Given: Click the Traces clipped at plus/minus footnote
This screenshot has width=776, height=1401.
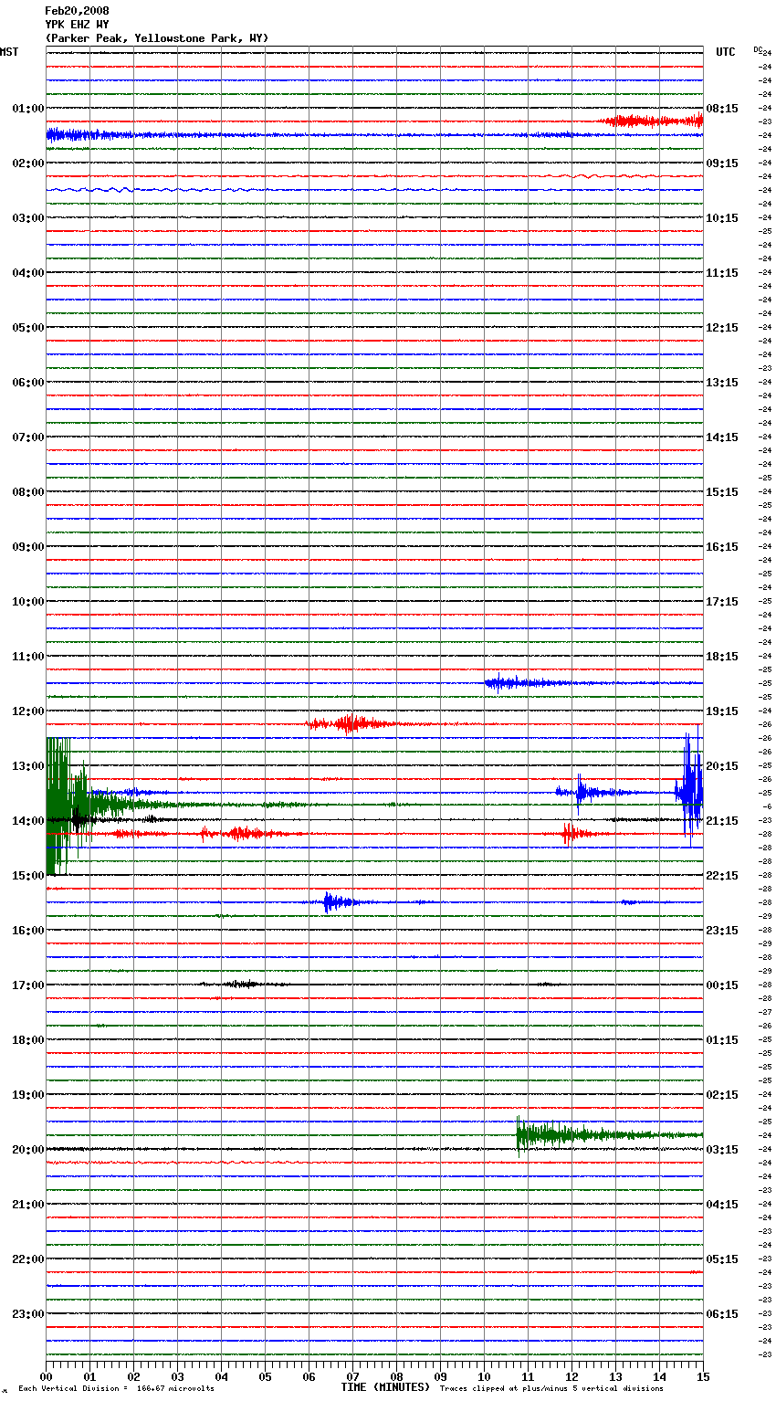Looking at the screenshot, I should coord(552,1388).
